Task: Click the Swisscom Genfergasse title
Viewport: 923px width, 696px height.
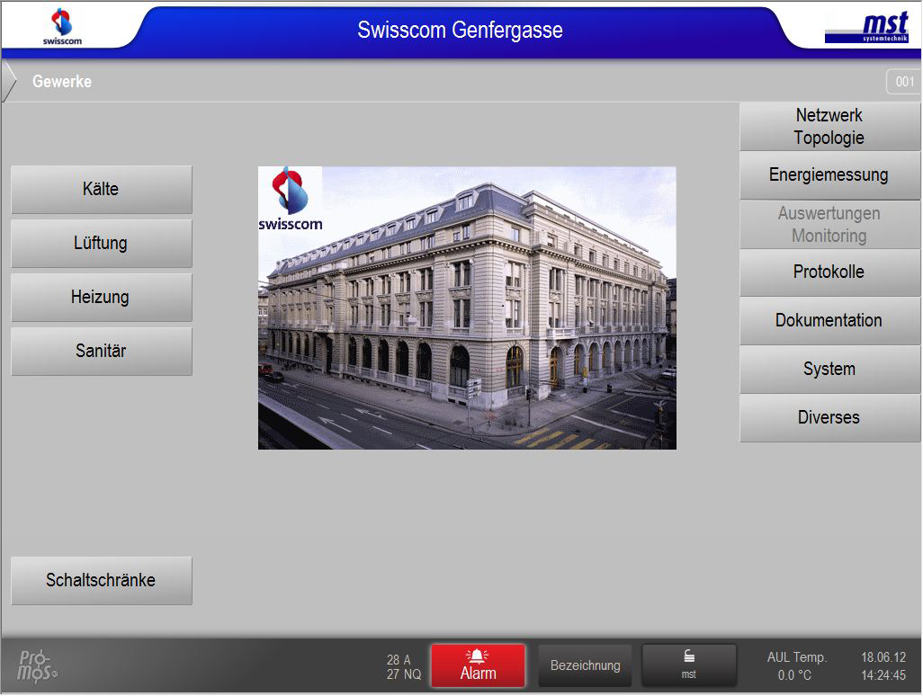Action: pyautogui.click(x=461, y=30)
